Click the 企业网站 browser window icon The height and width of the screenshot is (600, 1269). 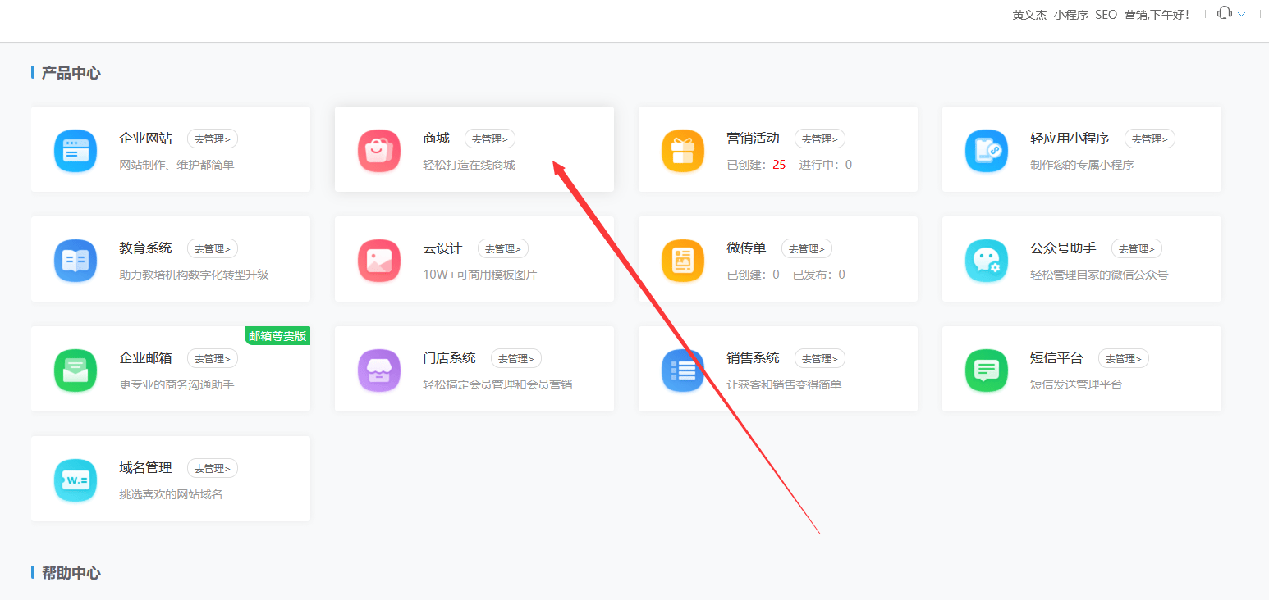(76, 151)
